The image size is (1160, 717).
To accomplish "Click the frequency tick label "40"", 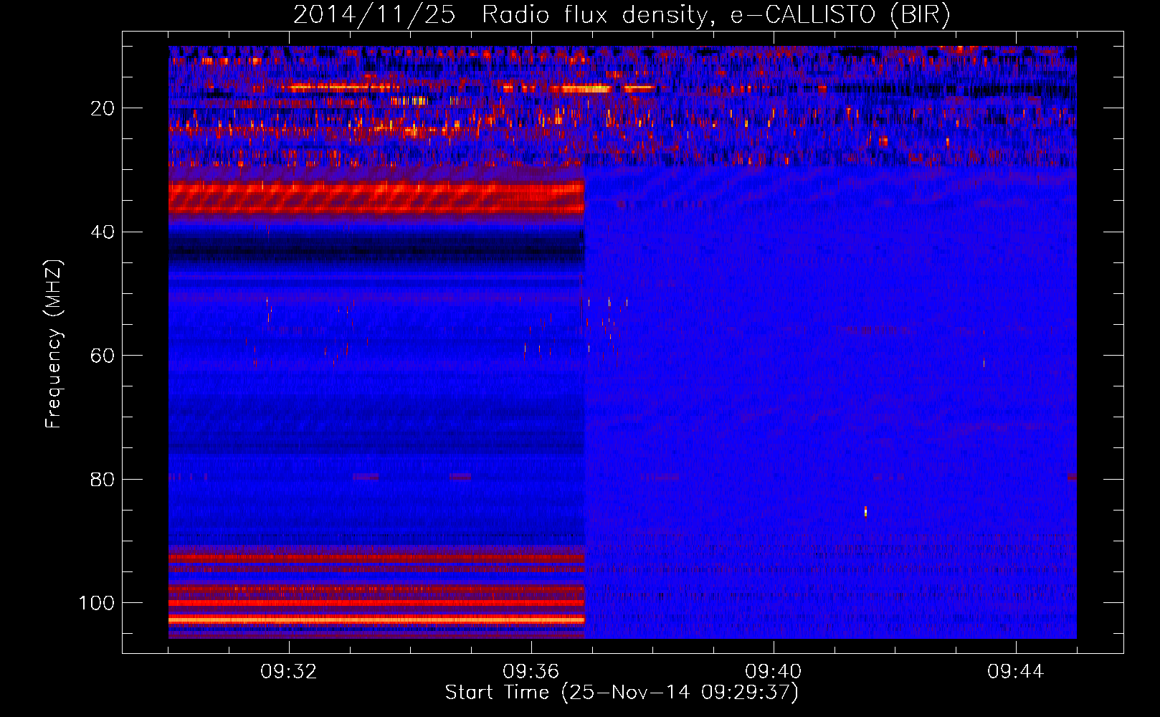I will 103,232.
